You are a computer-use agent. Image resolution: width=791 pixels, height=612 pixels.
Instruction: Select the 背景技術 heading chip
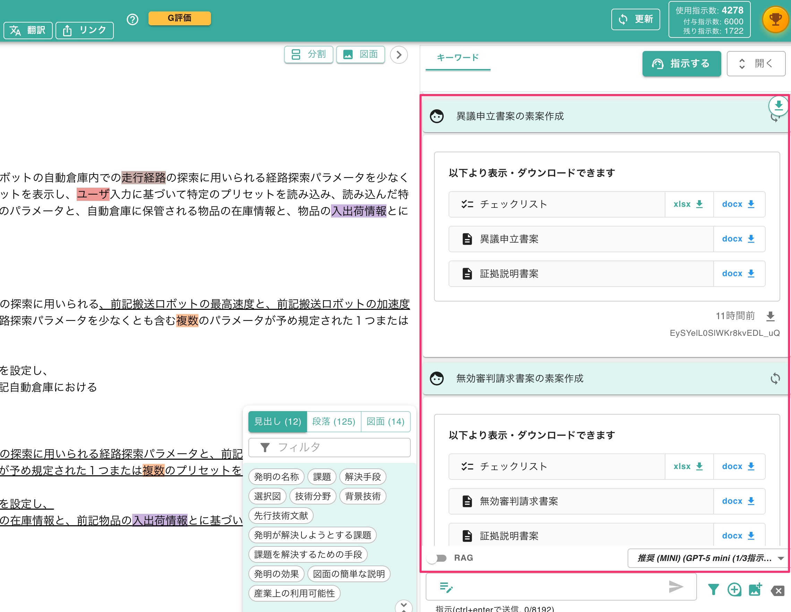[x=363, y=496]
